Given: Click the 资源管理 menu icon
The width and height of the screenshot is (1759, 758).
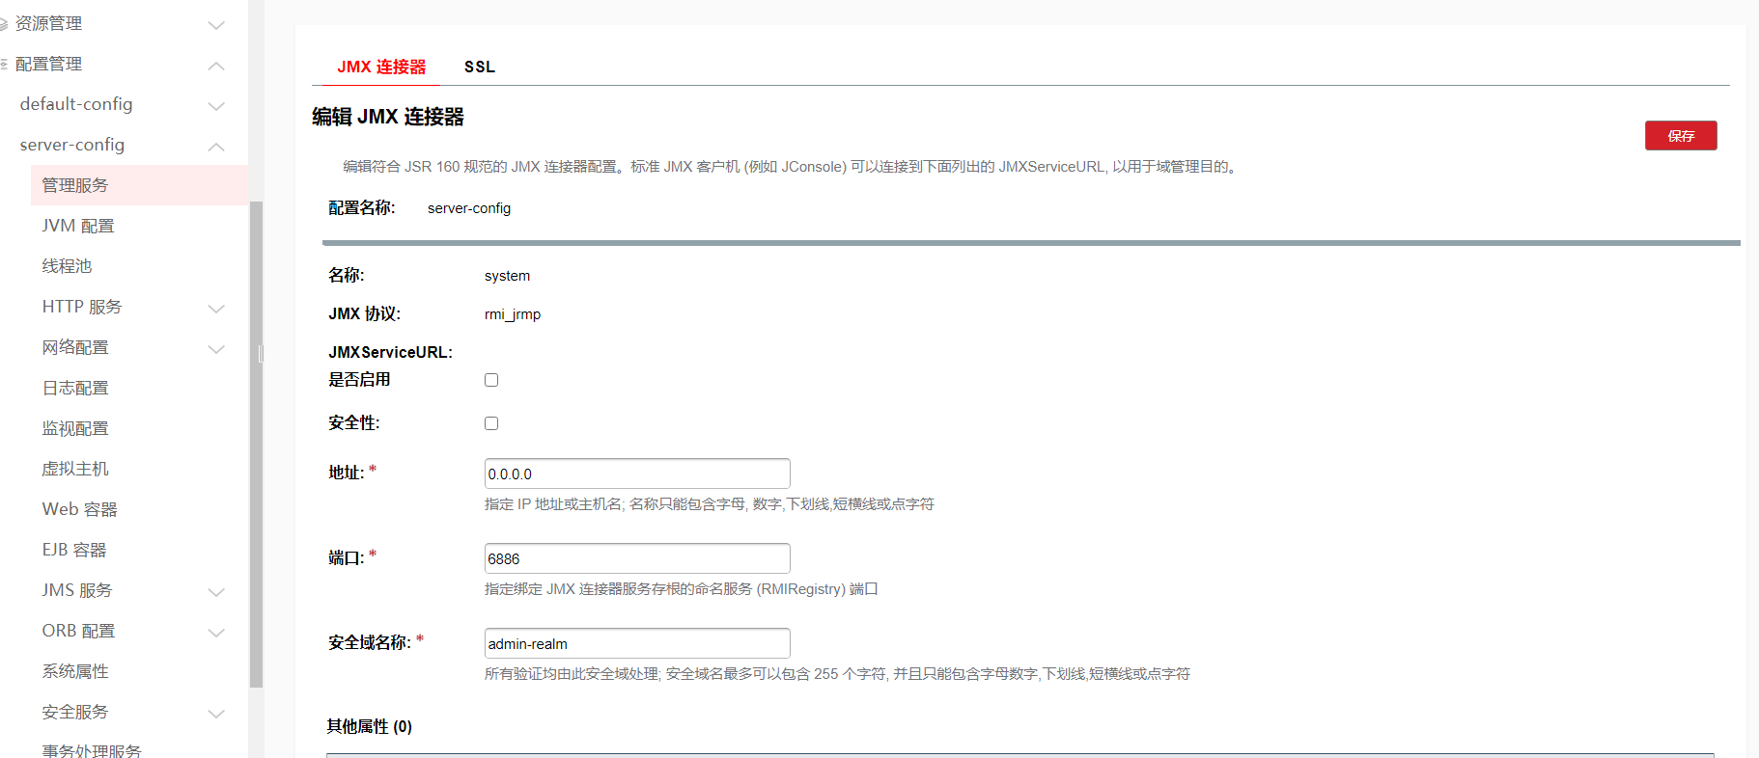Looking at the screenshot, I should click(4, 24).
